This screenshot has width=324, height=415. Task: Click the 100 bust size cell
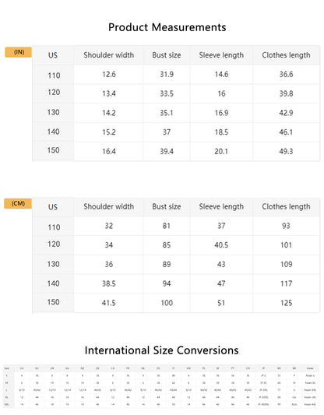click(x=167, y=303)
